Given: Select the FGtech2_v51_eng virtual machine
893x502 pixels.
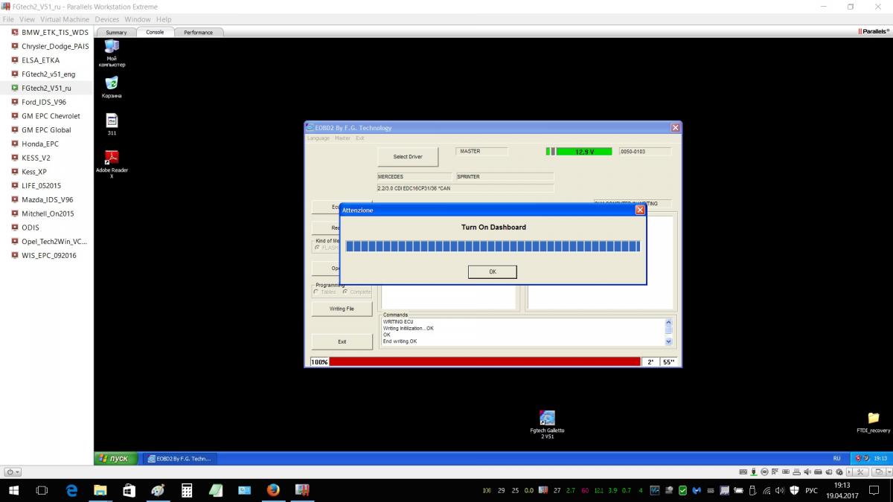Looking at the screenshot, I should [47, 74].
